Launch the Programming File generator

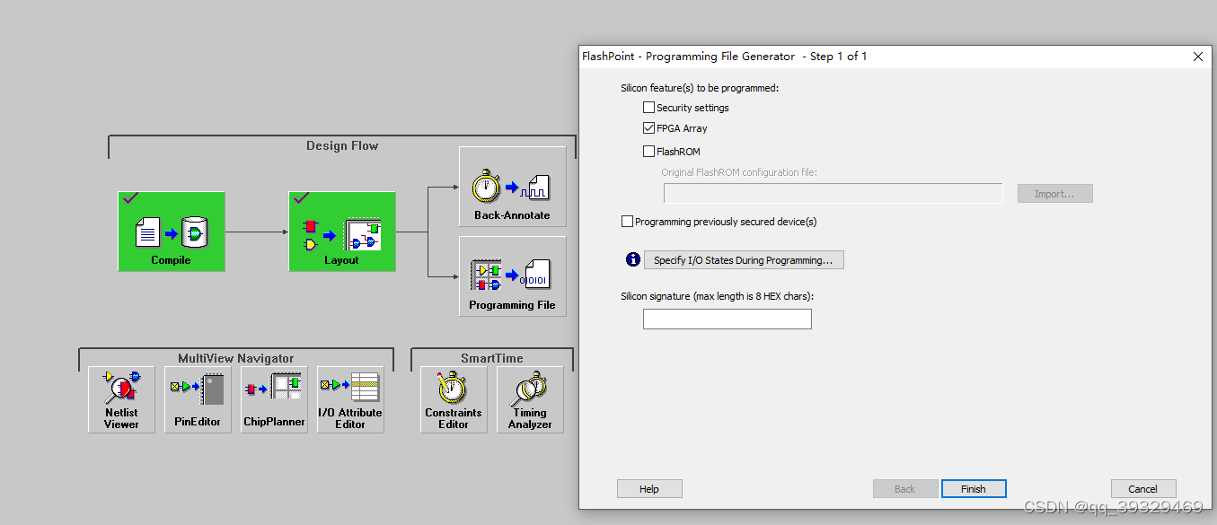[512, 276]
